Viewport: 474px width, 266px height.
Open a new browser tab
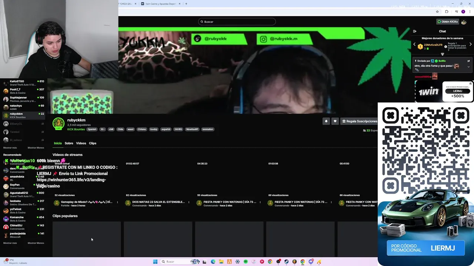click(186, 4)
